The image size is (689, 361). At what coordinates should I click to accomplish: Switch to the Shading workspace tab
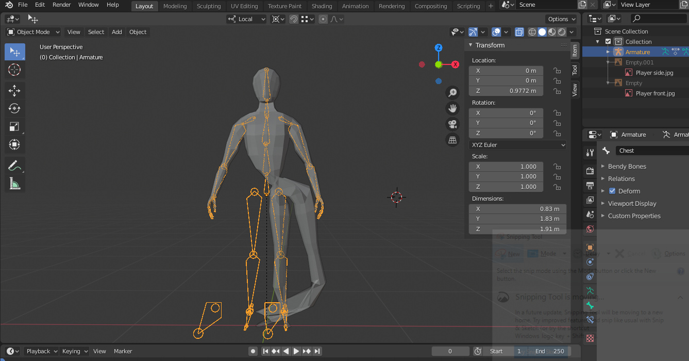point(322,6)
